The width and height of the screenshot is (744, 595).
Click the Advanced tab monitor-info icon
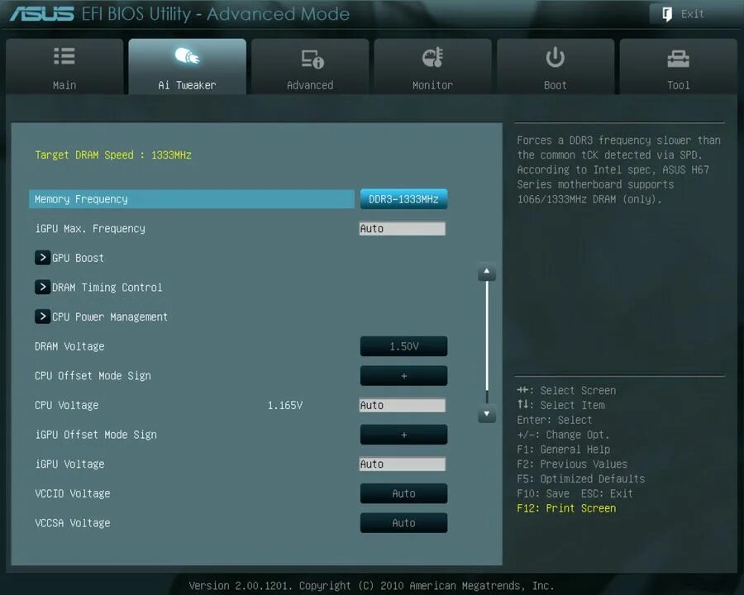[x=312, y=59]
